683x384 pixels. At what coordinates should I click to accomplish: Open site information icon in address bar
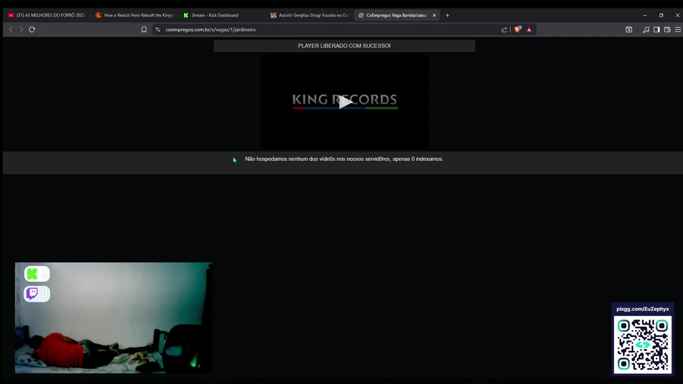click(x=158, y=29)
